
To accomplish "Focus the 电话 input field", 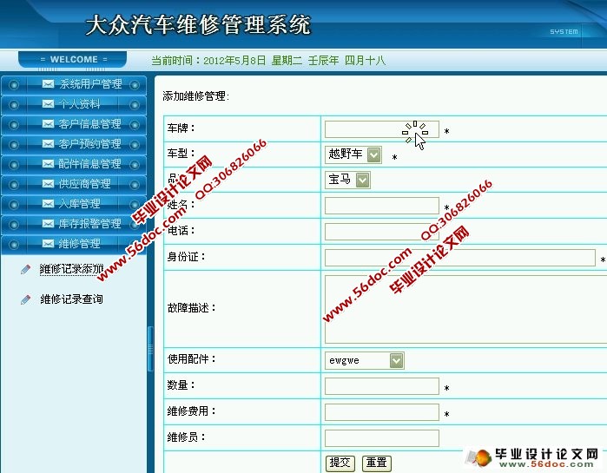I will point(382,231).
